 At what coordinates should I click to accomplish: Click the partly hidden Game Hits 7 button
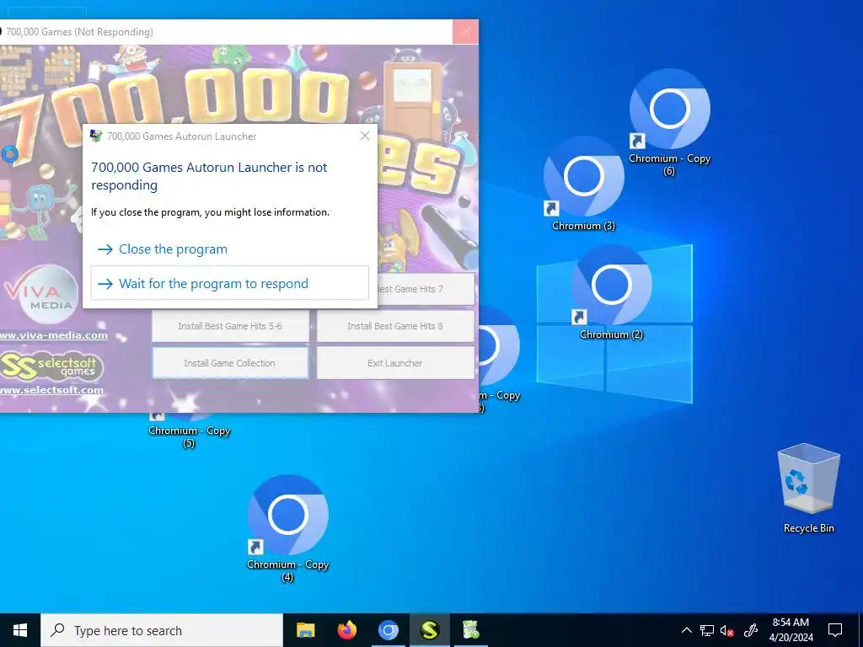[x=426, y=289]
